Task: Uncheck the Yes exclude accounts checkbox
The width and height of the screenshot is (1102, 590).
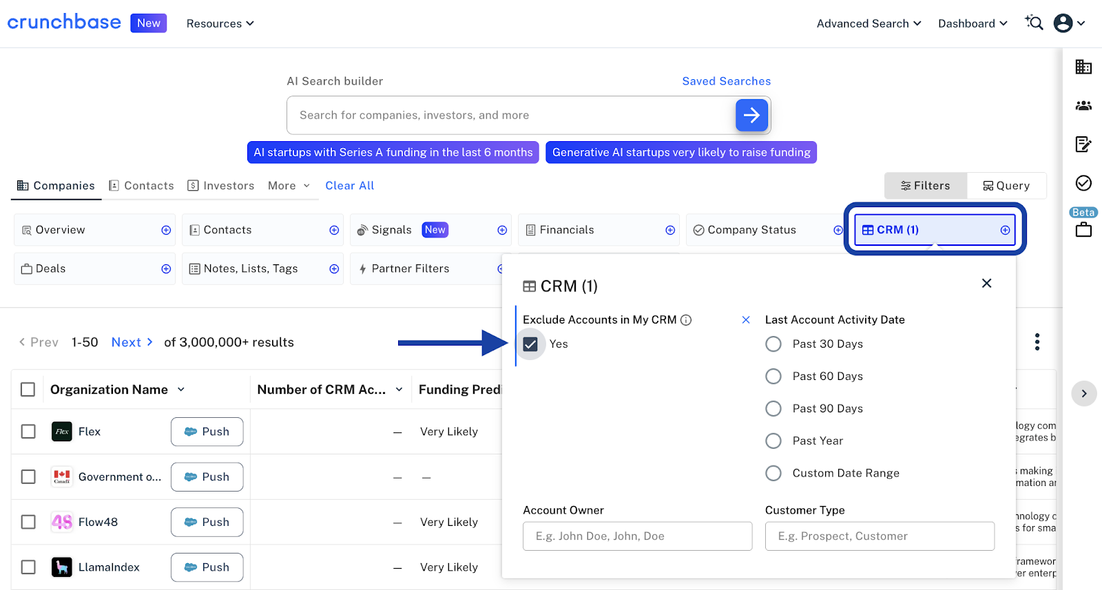Action: (530, 344)
